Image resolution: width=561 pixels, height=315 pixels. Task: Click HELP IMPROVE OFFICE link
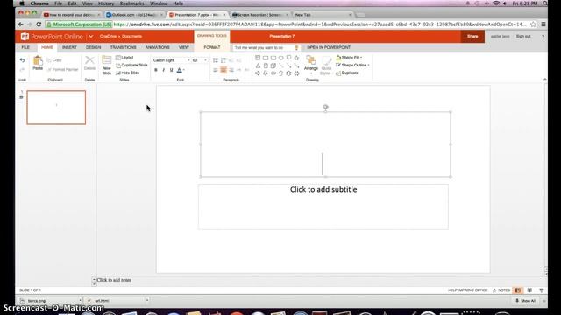point(467,290)
